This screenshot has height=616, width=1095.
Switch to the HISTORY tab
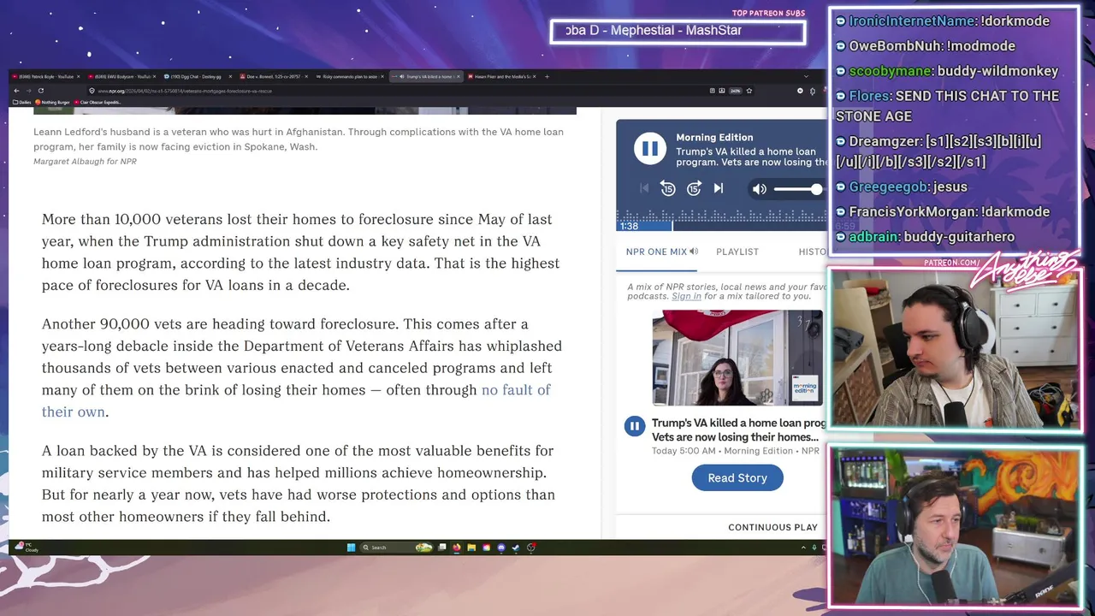coord(812,252)
